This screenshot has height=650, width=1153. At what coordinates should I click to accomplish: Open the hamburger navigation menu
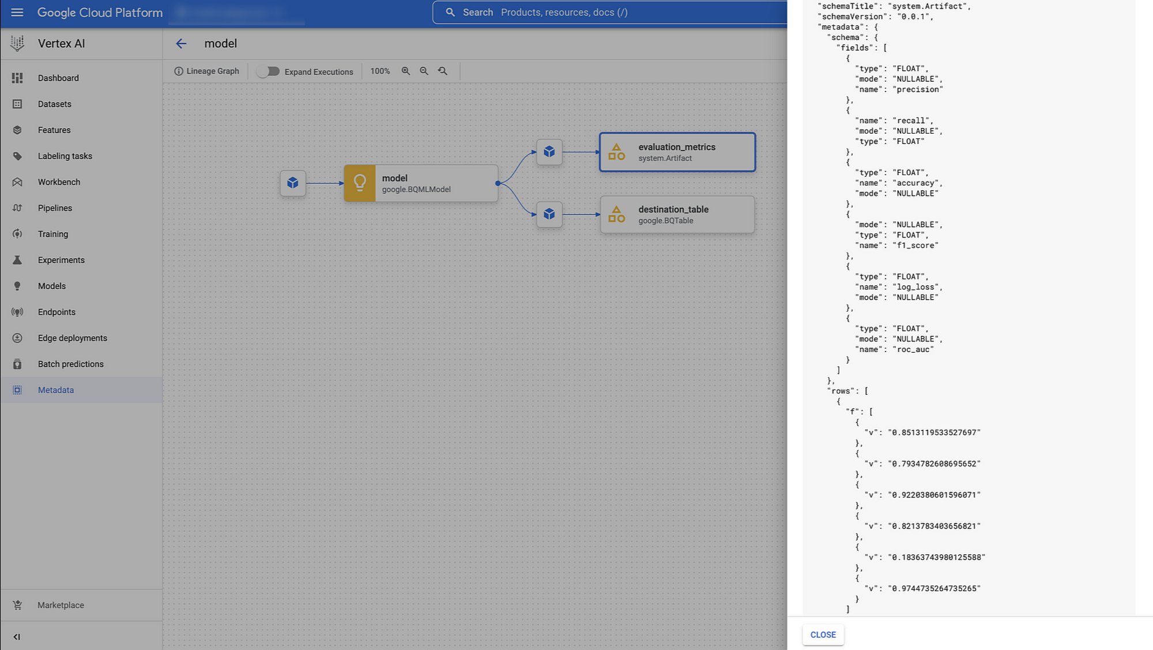coord(17,12)
